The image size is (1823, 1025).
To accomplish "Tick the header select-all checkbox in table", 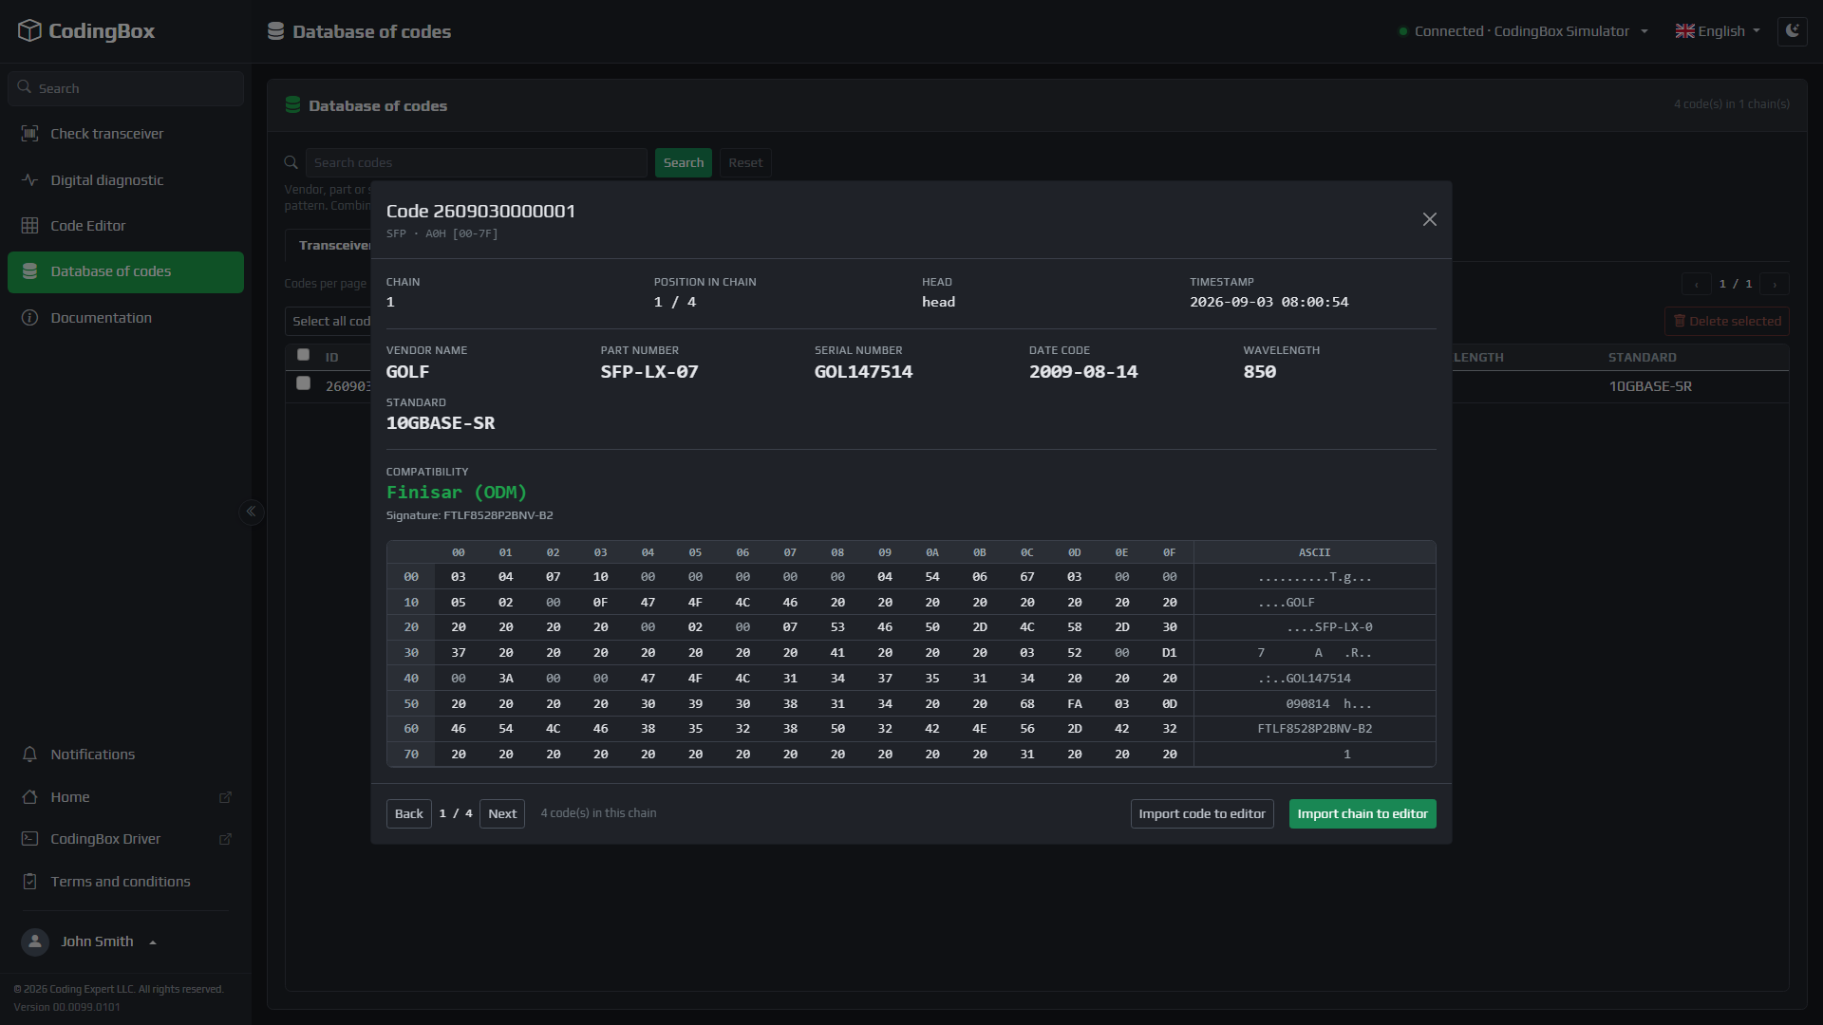I will pyautogui.click(x=304, y=355).
